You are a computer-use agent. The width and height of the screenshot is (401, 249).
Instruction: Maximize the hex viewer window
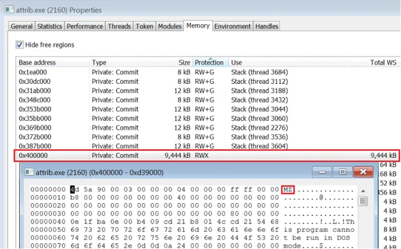tap(342, 172)
